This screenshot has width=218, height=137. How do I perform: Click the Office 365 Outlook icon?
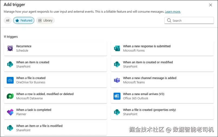[117, 96]
